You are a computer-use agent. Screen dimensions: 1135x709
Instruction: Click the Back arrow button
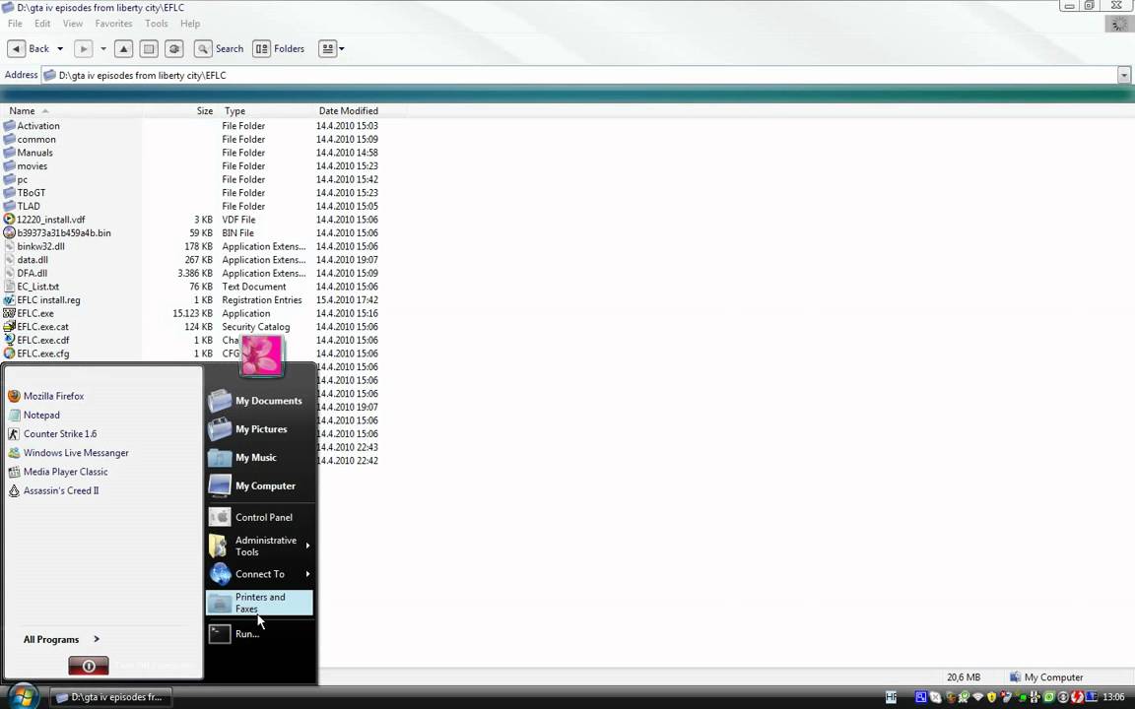pyautogui.click(x=16, y=48)
